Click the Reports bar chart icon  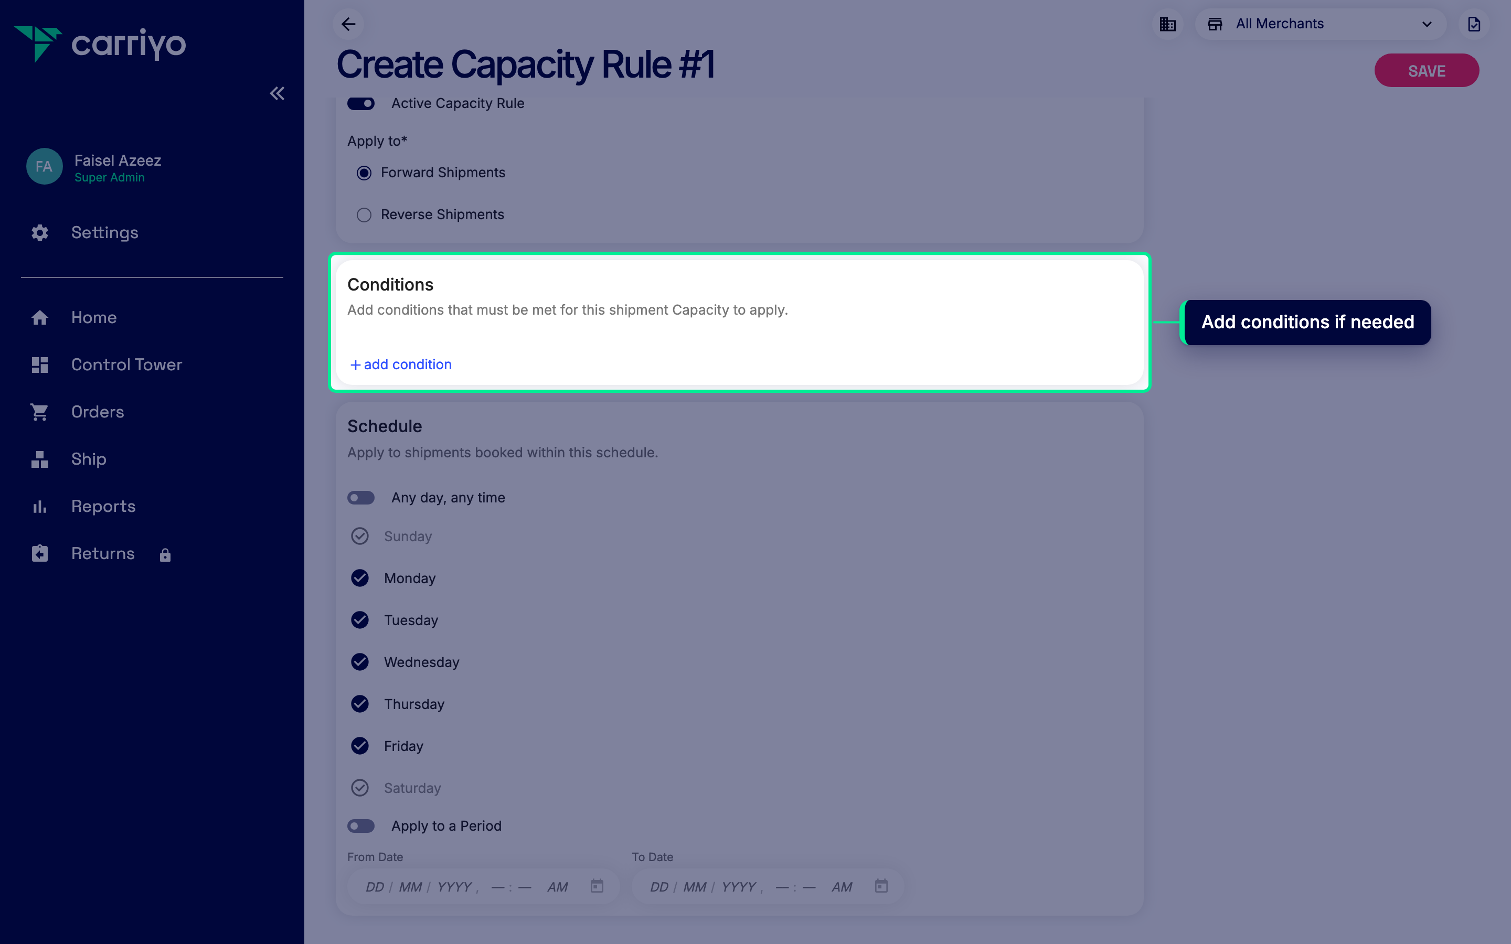(40, 506)
